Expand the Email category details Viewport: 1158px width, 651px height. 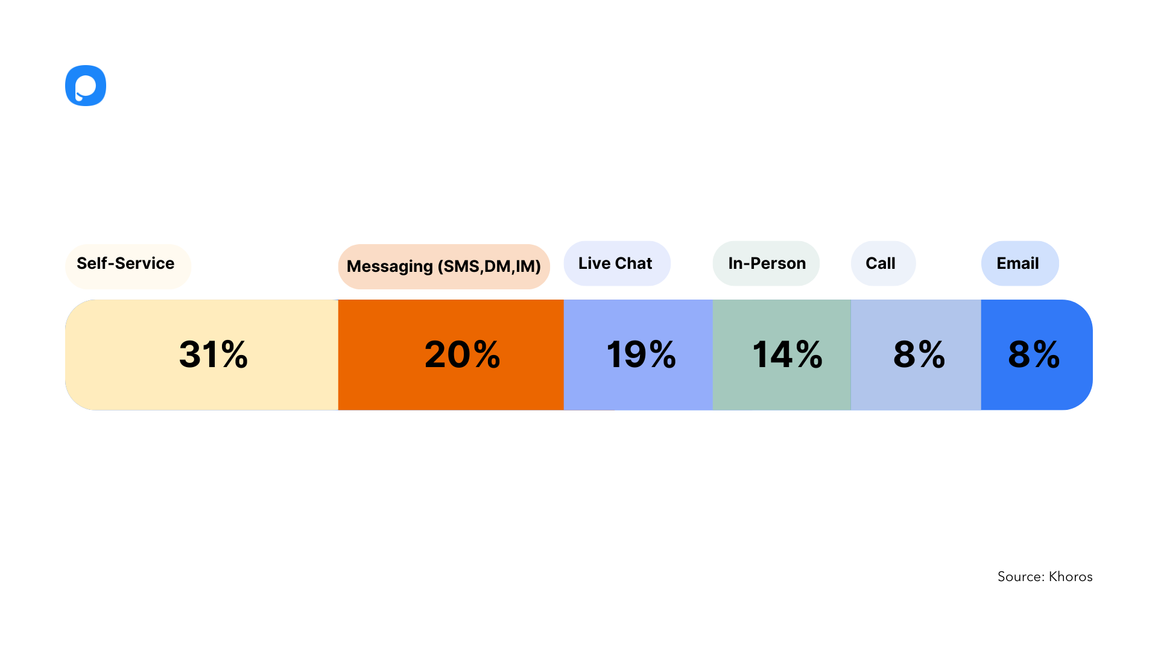(x=1017, y=263)
